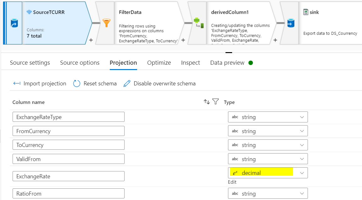Add a step after derivedColumn1 with plus
Viewport: 362px width, 200px height.
point(275,40)
